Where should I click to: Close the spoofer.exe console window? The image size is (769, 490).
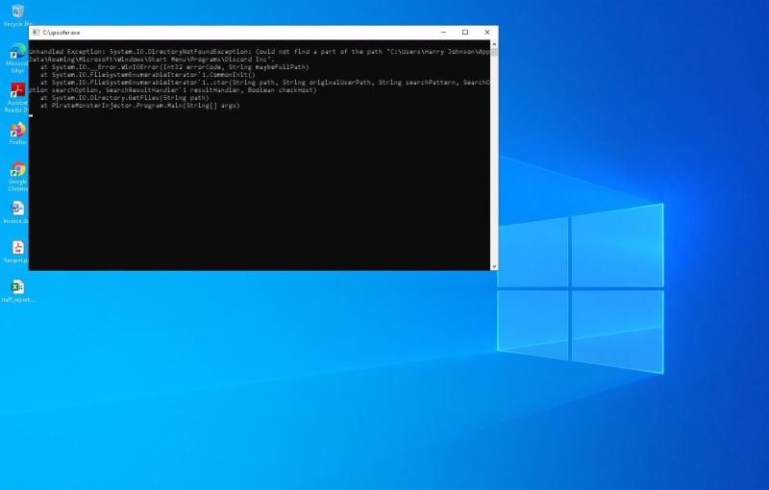coord(487,33)
